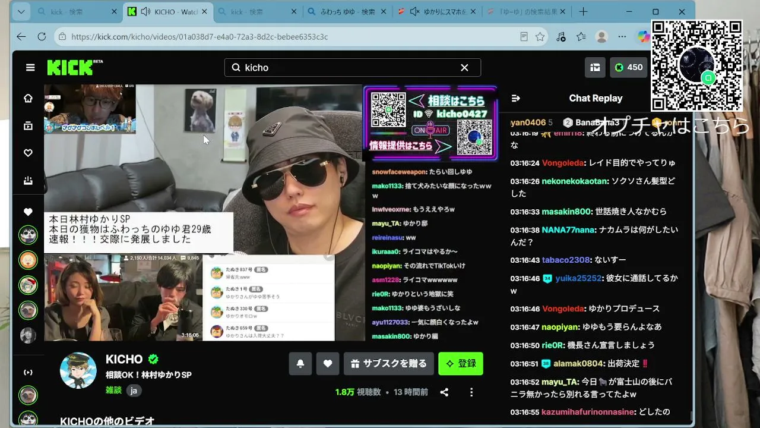Toggle notification bell for KICHO
760x428 pixels.
(300, 364)
